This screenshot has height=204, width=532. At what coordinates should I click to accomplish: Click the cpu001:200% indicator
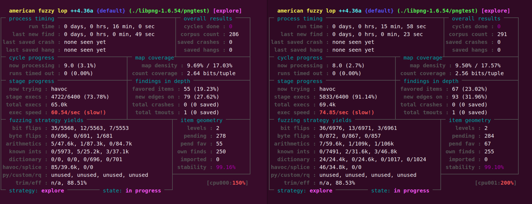(x=495, y=183)
